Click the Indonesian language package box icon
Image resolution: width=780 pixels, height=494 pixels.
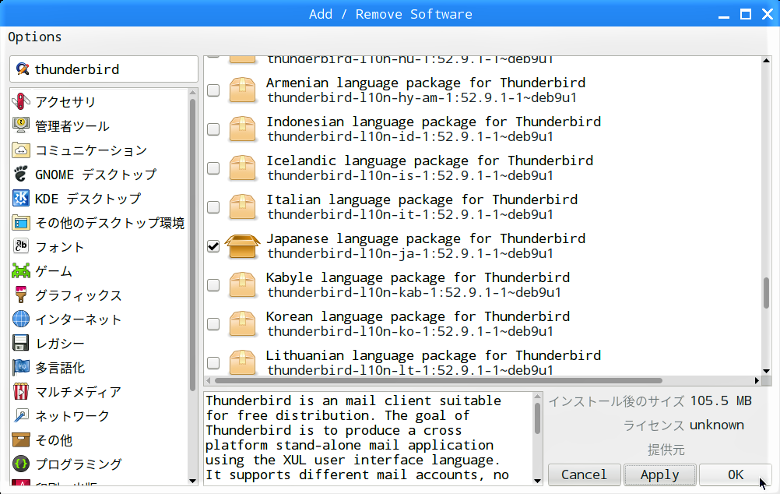click(x=242, y=129)
